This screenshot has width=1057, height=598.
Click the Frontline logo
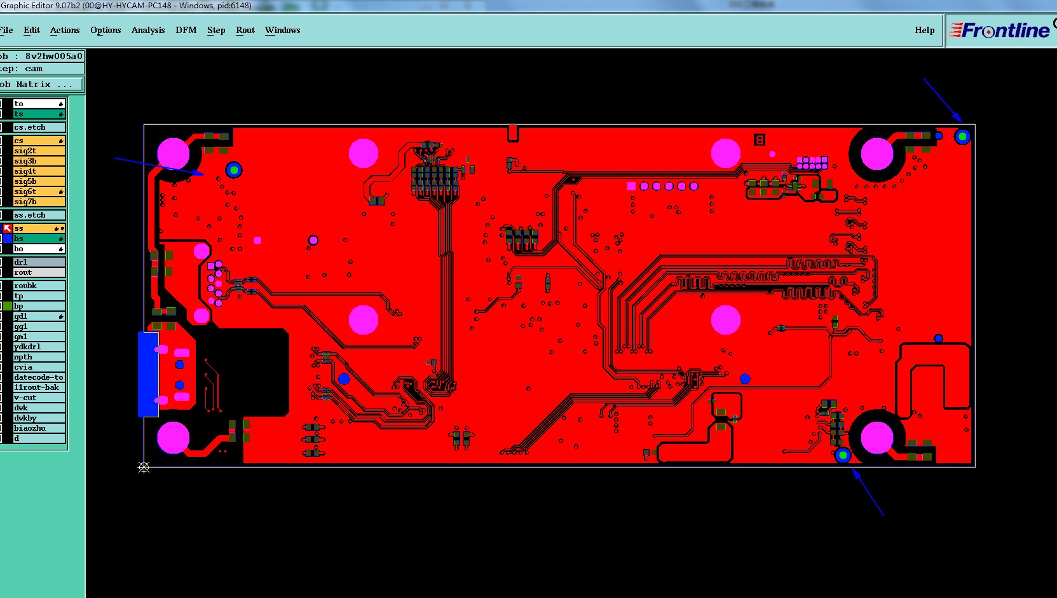(999, 31)
